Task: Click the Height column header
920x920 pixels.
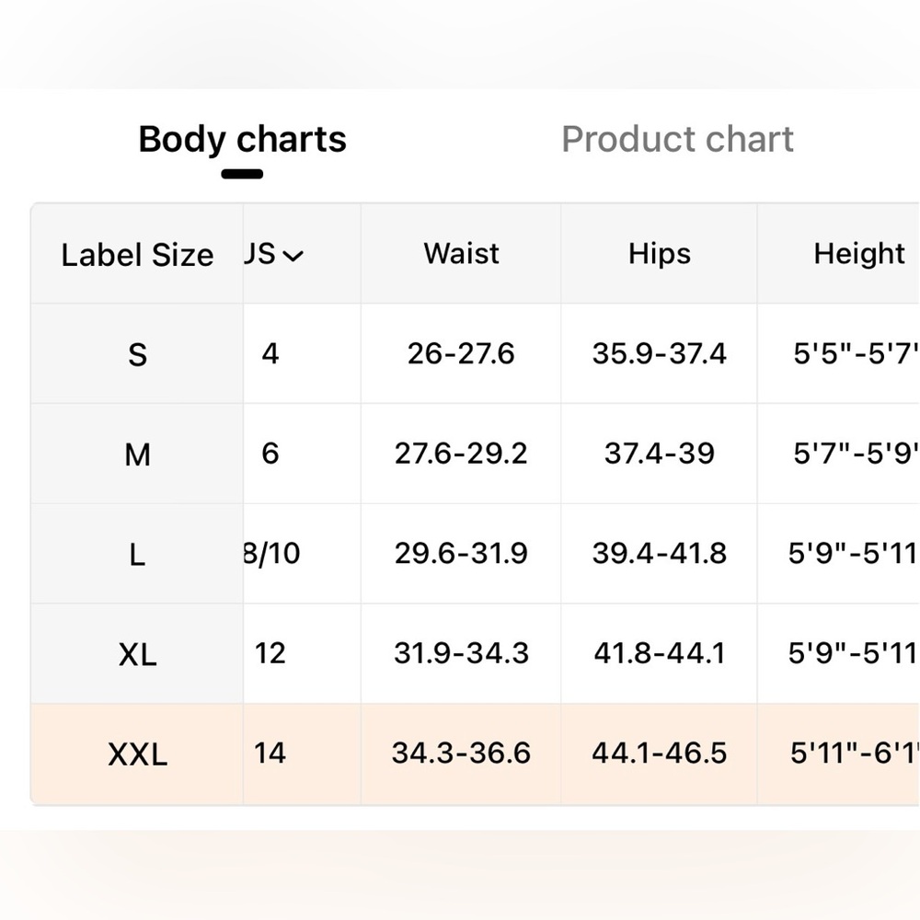Action: point(859,254)
